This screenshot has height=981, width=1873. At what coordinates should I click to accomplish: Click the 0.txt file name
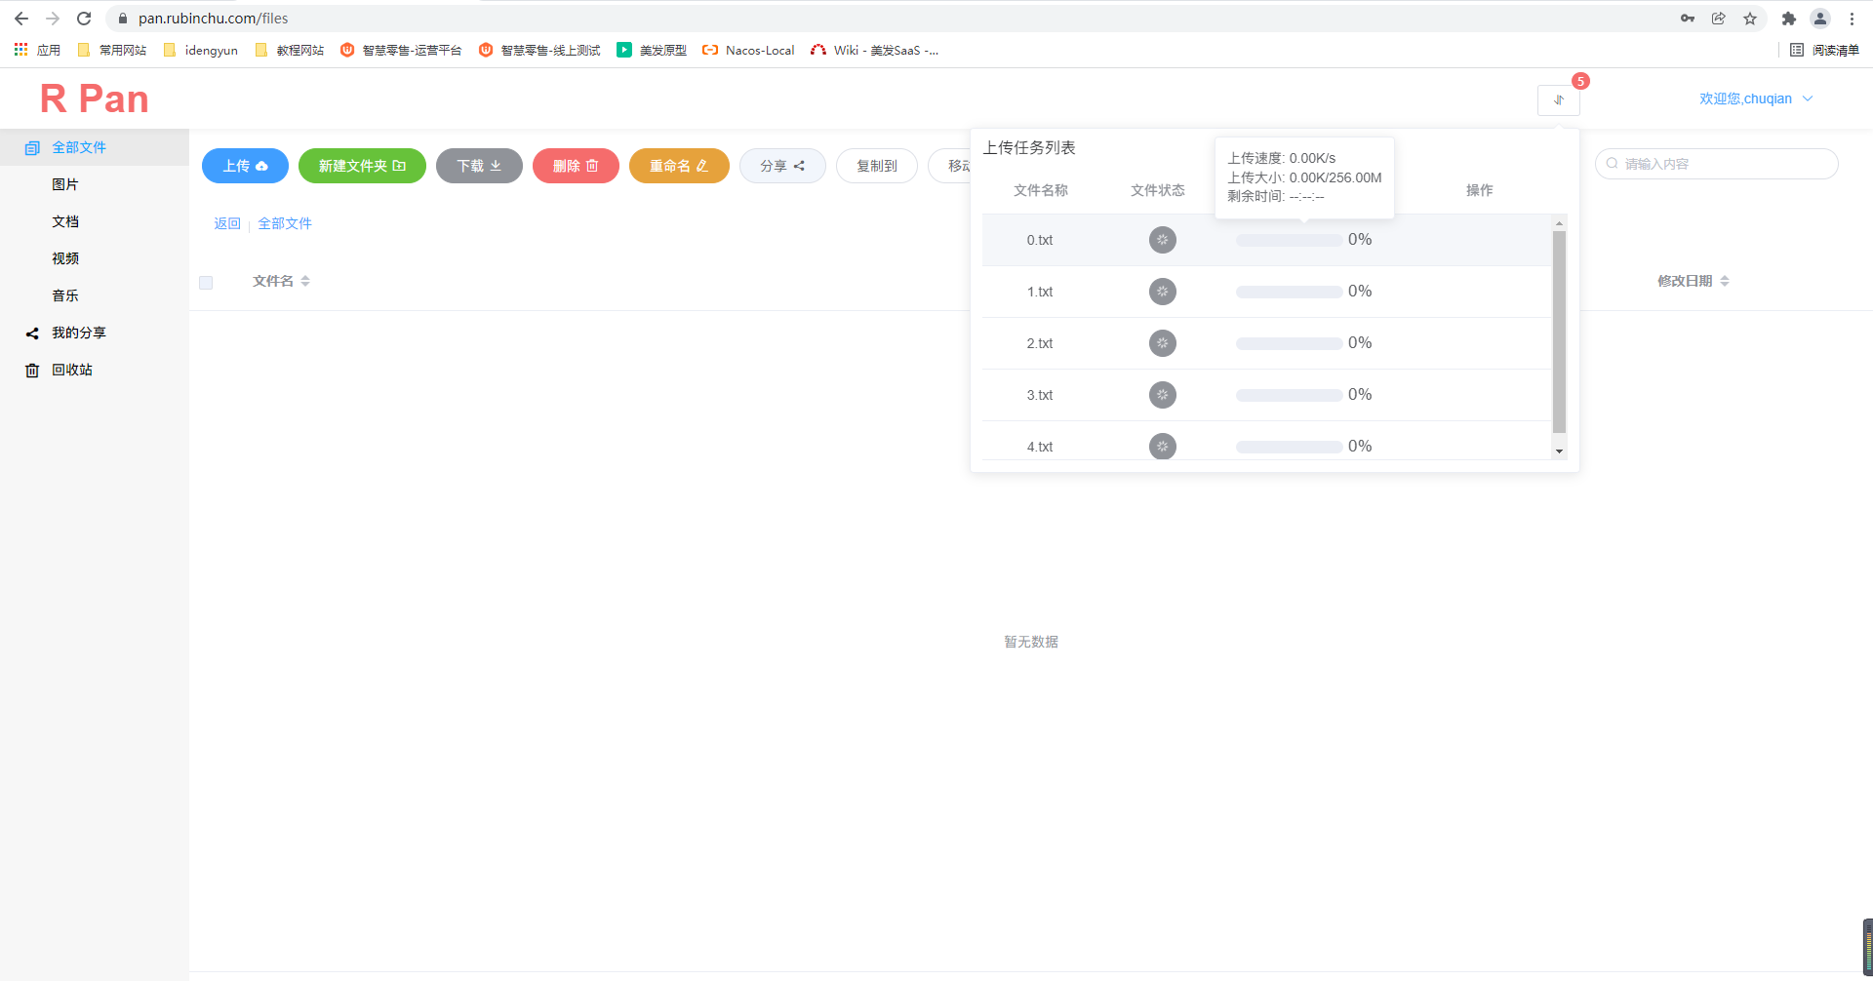tap(1039, 240)
